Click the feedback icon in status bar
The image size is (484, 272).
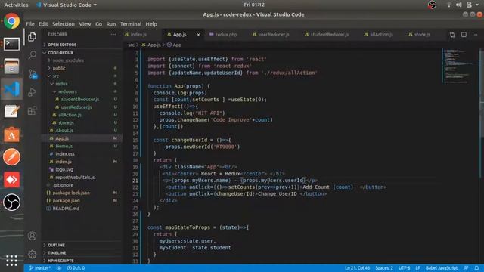click(466, 268)
